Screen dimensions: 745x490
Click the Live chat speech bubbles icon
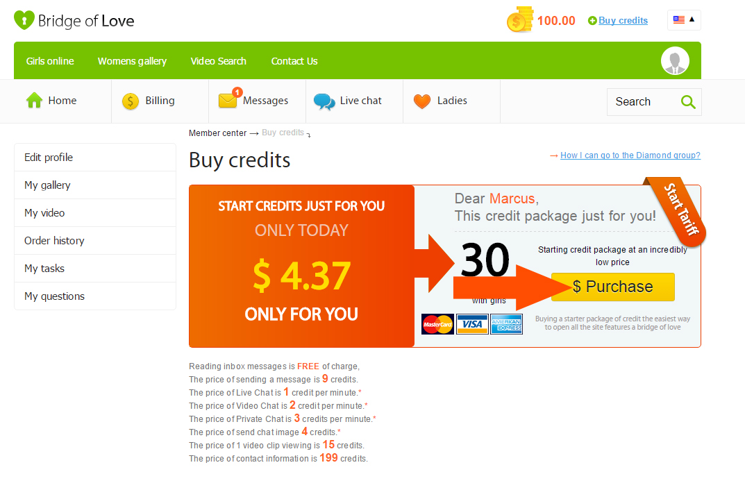point(324,101)
